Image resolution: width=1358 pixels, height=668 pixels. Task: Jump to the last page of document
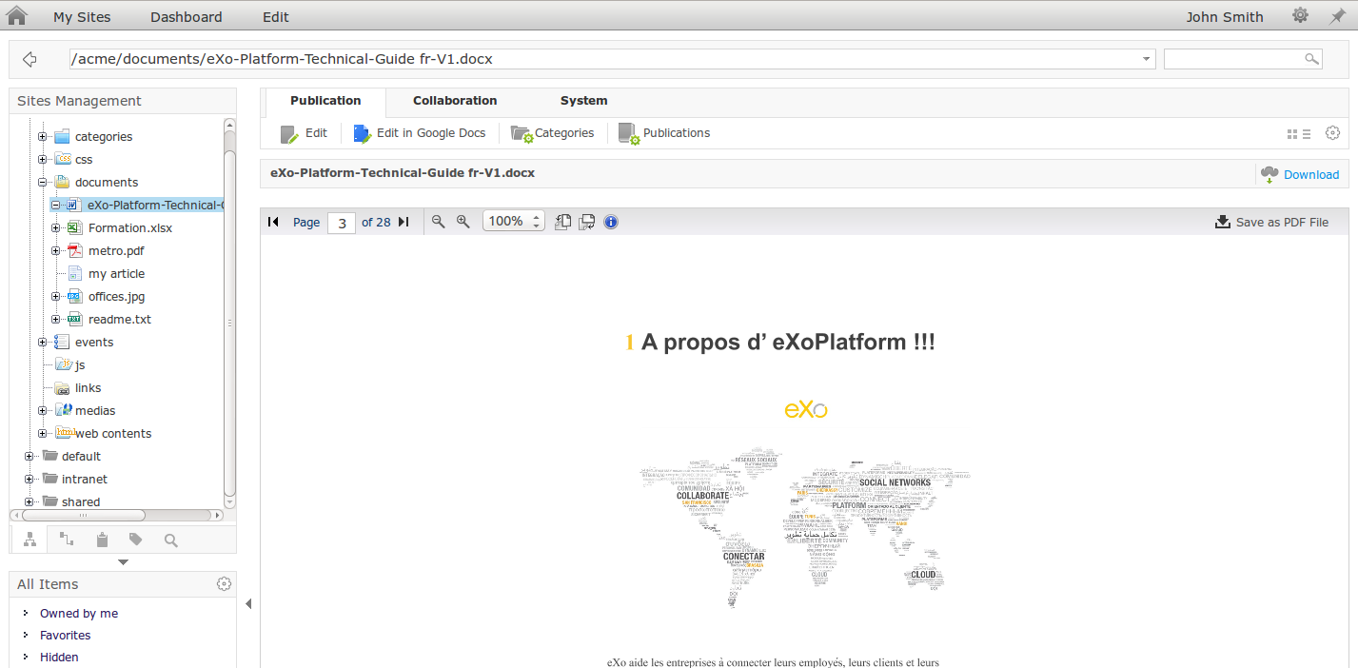(403, 222)
